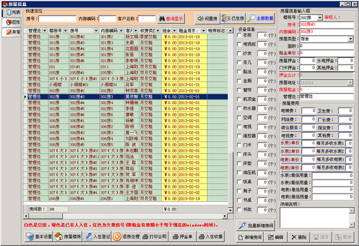359x246 pixels.
Task: Click 入住登记 pen icon
Action: click(88, 236)
